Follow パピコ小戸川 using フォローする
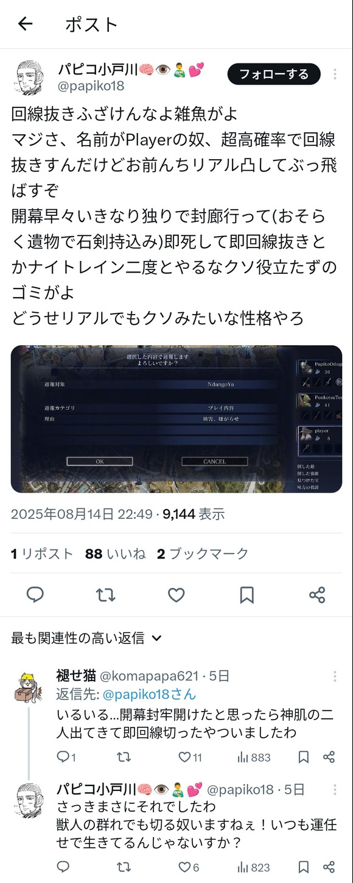The image size is (353, 883). click(x=273, y=74)
